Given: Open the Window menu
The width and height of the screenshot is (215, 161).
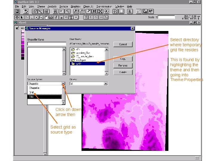Looking at the screenshot, I should [119, 7].
